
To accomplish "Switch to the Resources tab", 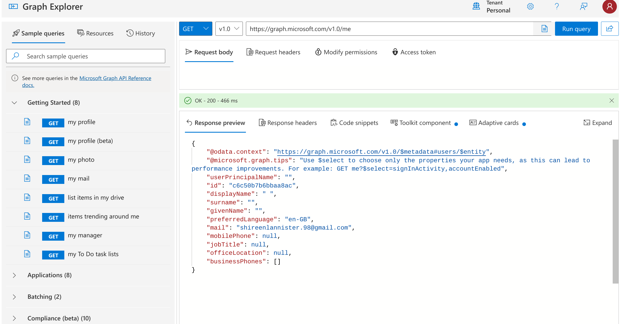I will click(95, 33).
